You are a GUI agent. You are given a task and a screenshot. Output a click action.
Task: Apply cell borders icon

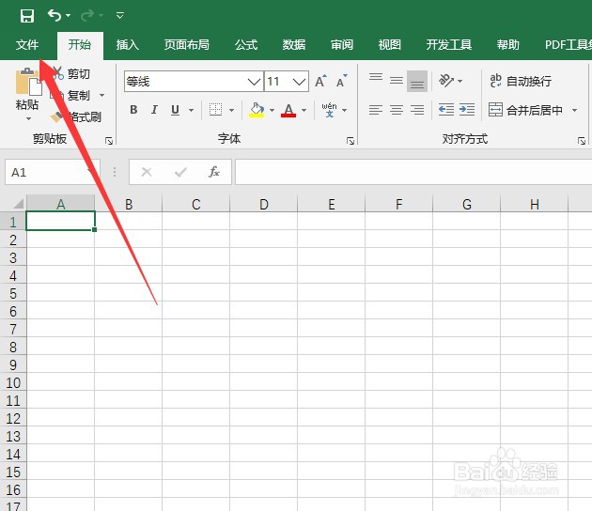pos(215,110)
